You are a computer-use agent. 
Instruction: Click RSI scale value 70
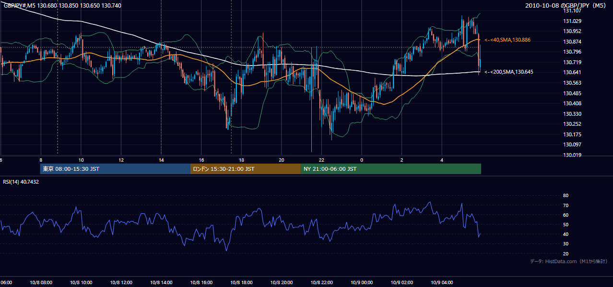click(x=566, y=205)
